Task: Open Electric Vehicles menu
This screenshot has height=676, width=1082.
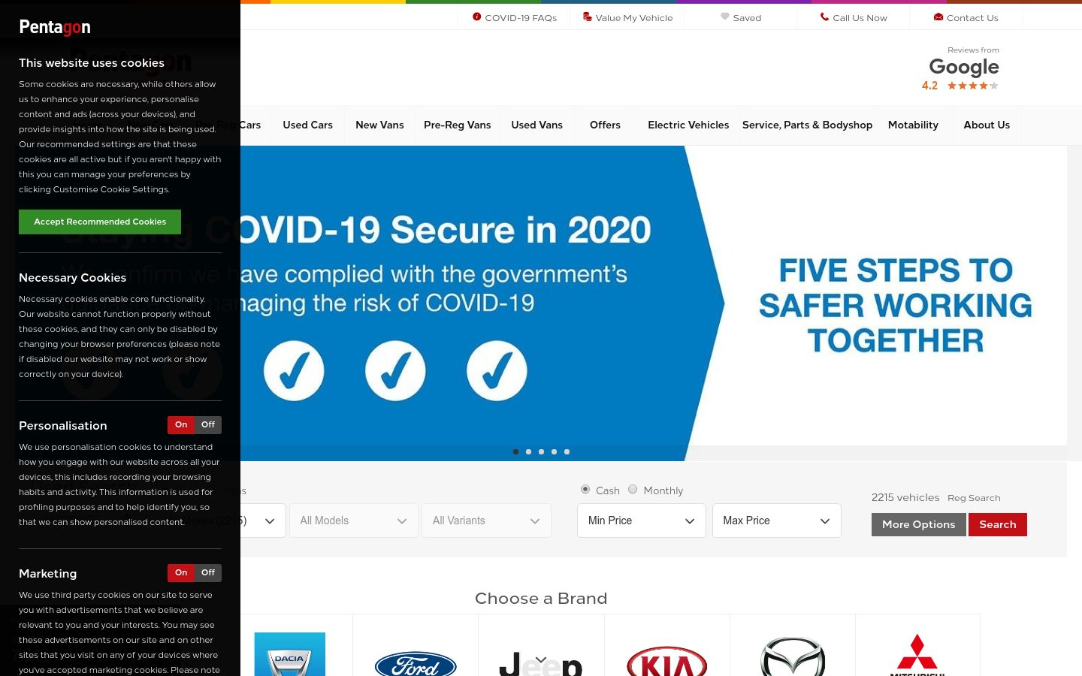Action: [688, 125]
